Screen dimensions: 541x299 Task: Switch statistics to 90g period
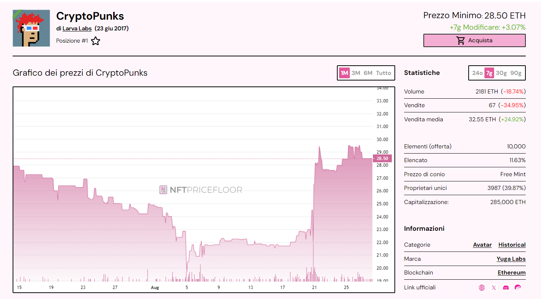click(x=516, y=73)
